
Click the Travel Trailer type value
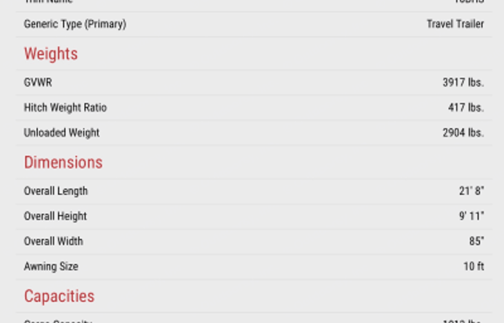(455, 24)
